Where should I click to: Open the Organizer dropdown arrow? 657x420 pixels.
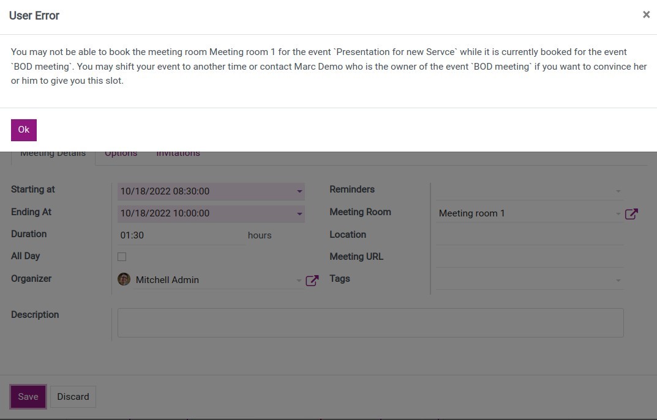299,280
